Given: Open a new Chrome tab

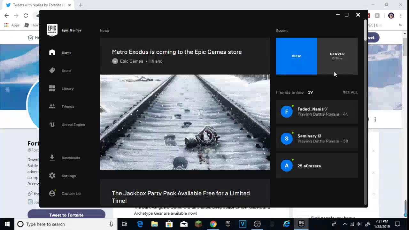Looking at the screenshot, I should point(81,5).
